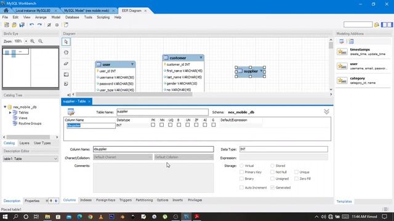Collapse the user table box
Screen dimensions: 394x221
click(132, 64)
